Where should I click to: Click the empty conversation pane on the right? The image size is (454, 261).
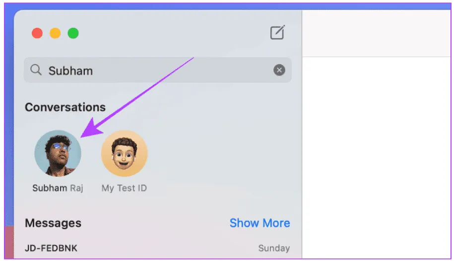[377, 159]
